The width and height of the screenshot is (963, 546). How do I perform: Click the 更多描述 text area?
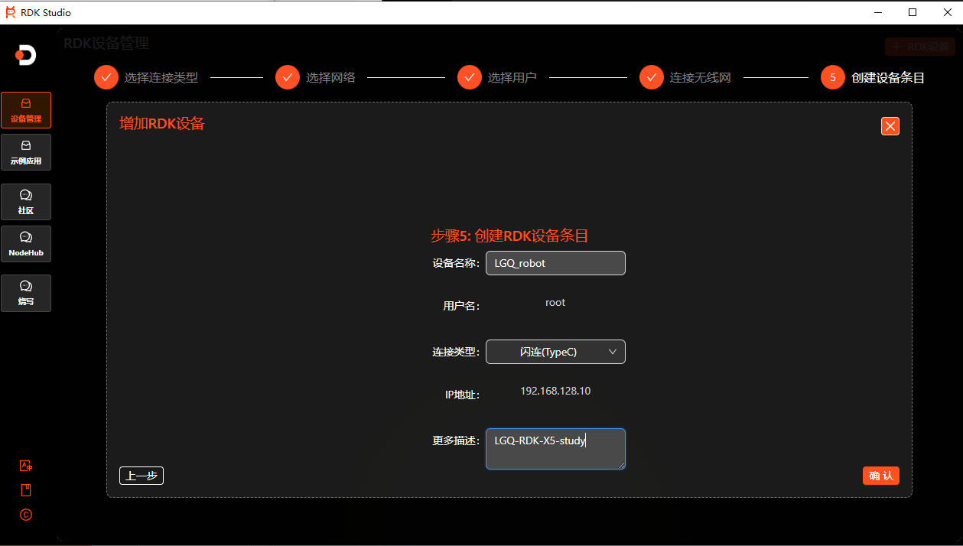[x=555, y=449]
